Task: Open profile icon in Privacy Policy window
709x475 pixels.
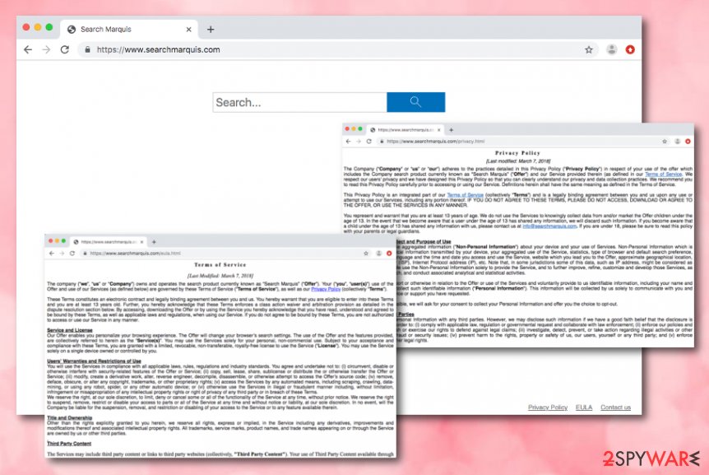Action: click(678, 142)
